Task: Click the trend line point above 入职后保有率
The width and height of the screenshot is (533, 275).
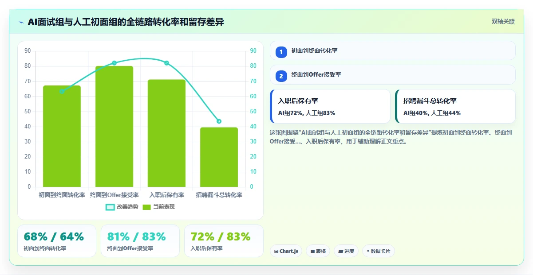Action: (166, 63)
